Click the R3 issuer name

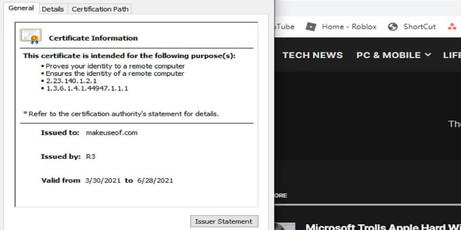click(x=90, y=156)
